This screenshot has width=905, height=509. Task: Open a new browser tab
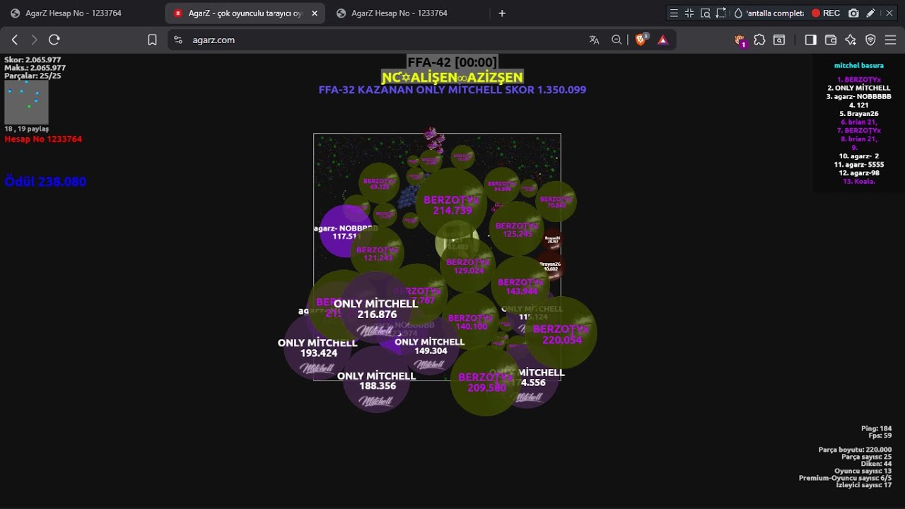(502, 13)
